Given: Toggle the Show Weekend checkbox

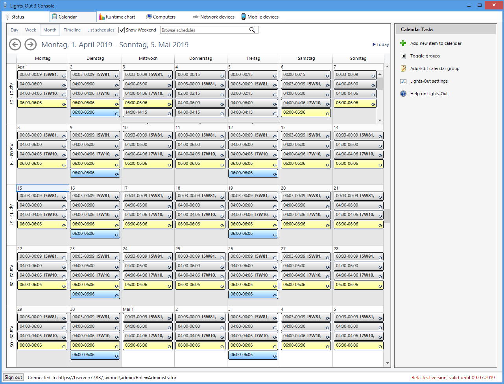Looking at the screenshot, I should [x=122, y=30].
